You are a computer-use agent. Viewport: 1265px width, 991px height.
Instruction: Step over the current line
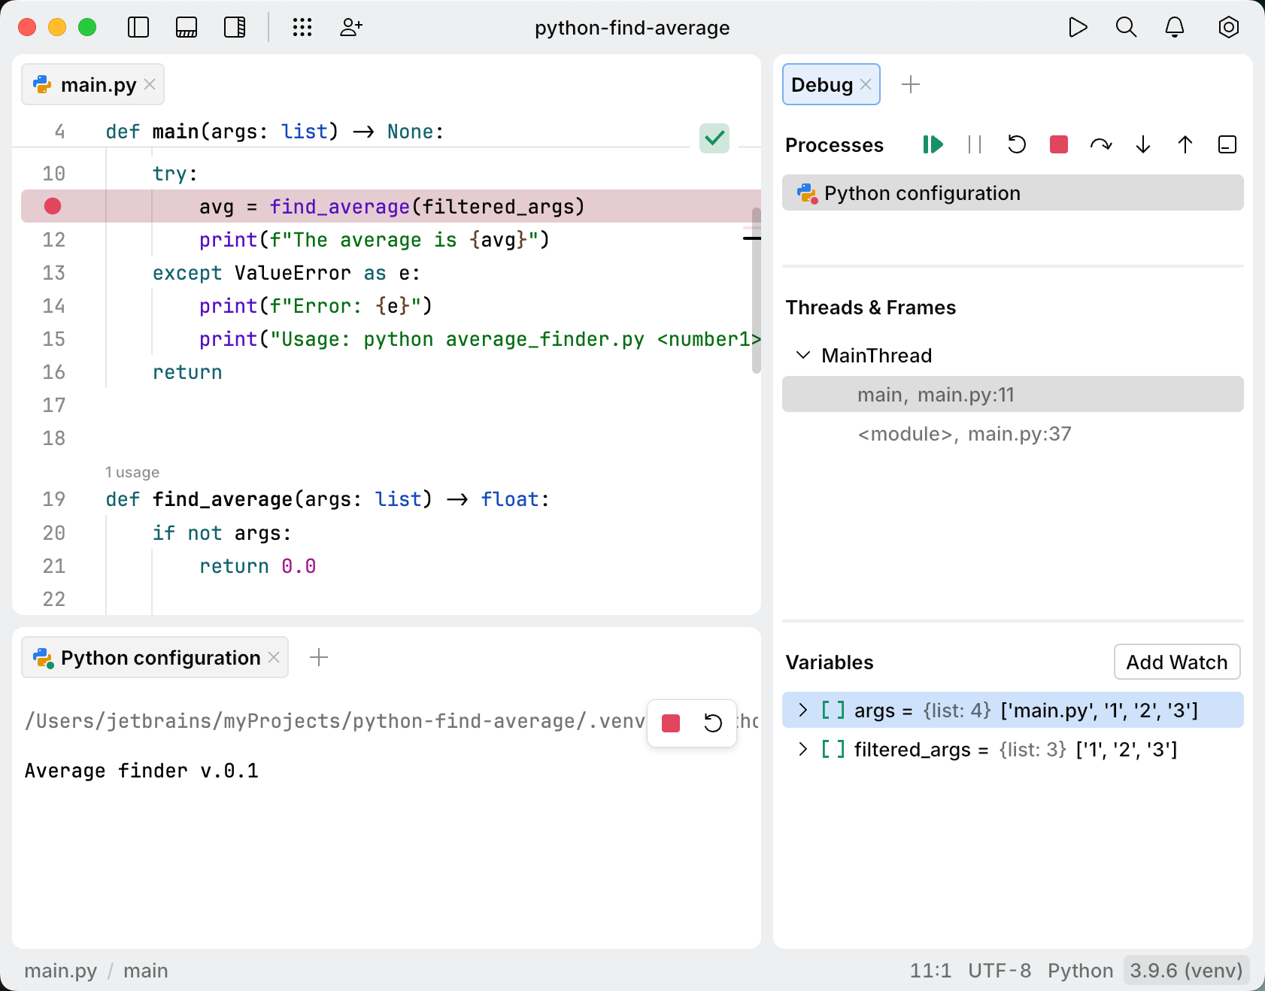point(1100,145)
